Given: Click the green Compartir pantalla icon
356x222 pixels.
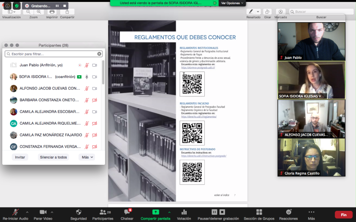Looking at the screenshot, I should coord(155,212).
